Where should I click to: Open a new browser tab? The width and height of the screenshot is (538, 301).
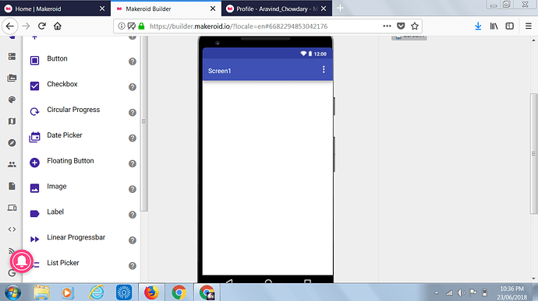(x=340, y=9)
